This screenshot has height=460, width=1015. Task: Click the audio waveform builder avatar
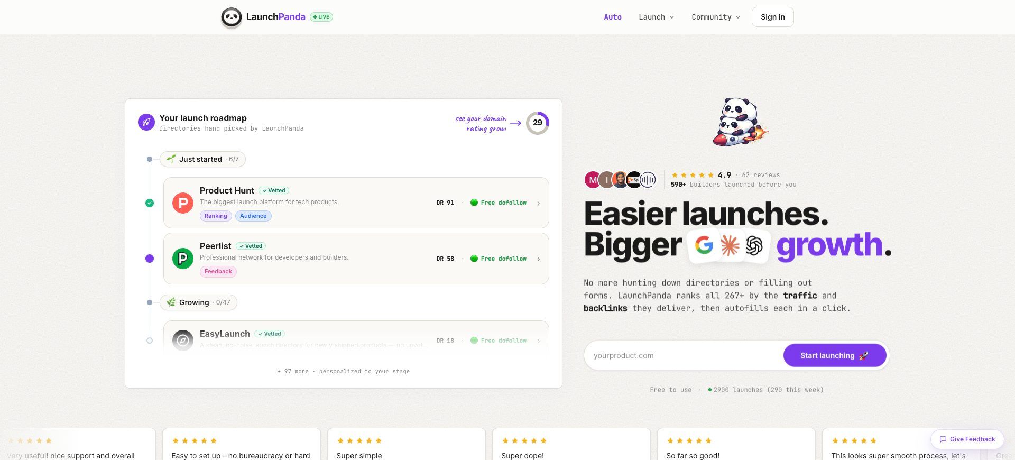pos(648,180)
